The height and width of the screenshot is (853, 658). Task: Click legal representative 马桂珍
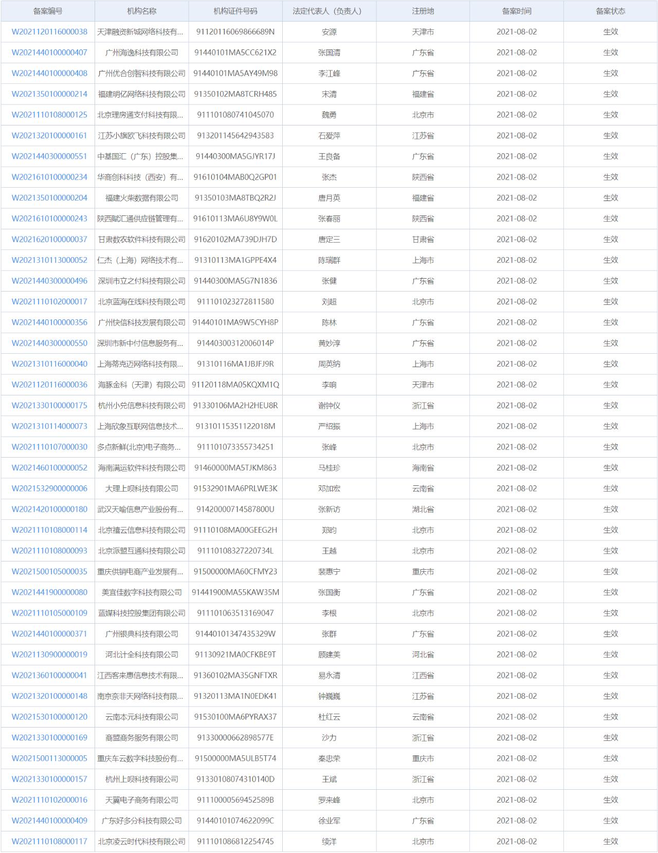tap(330, 468)
